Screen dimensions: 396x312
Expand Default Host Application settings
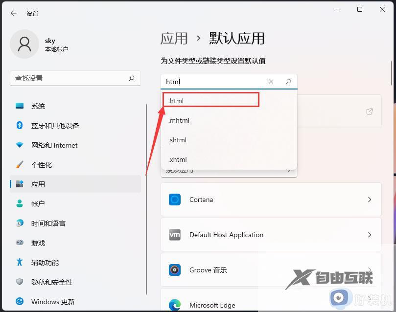pos(271,235)
